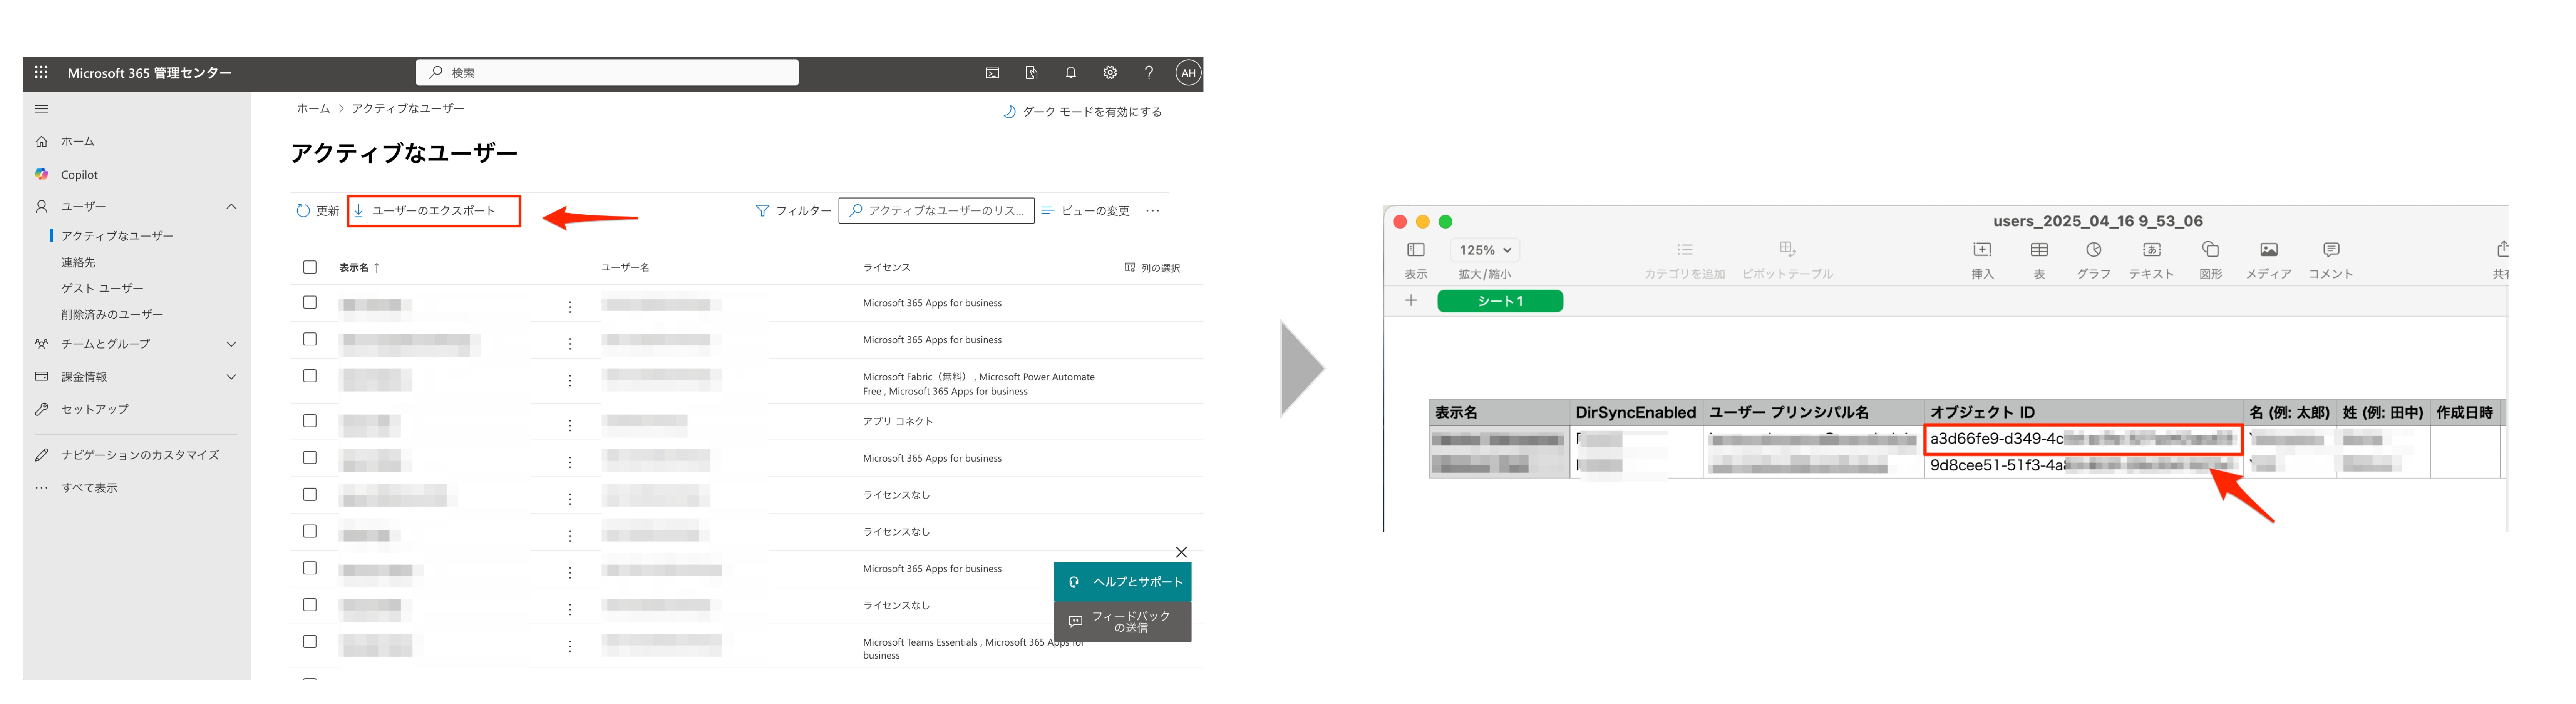This screenshot has width=2576, height=704.
Task: Check the checkbox for アプリ コネクト row
Action: 310,421
